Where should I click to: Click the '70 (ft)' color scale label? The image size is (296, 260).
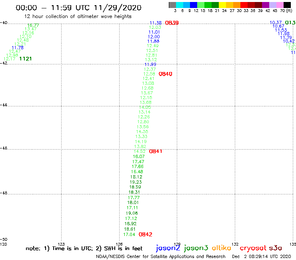pyautogui.click(x=286, y=11)
